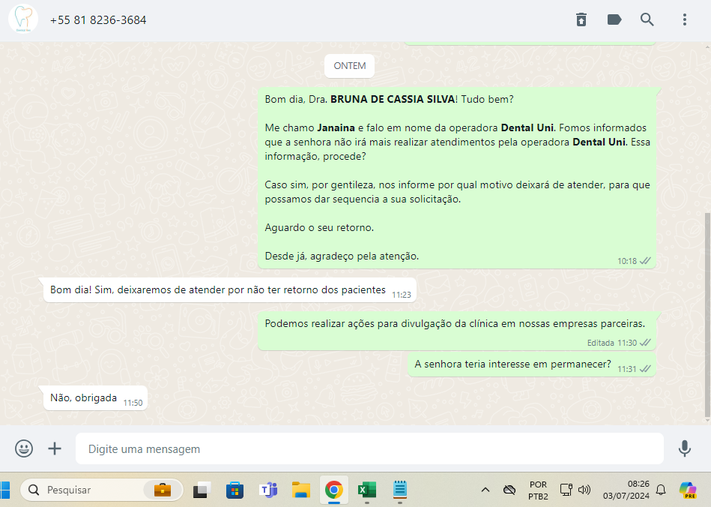Launch Excel from the taskbar
The width and height of the screenshot is (711, 507).
[366, 490]
